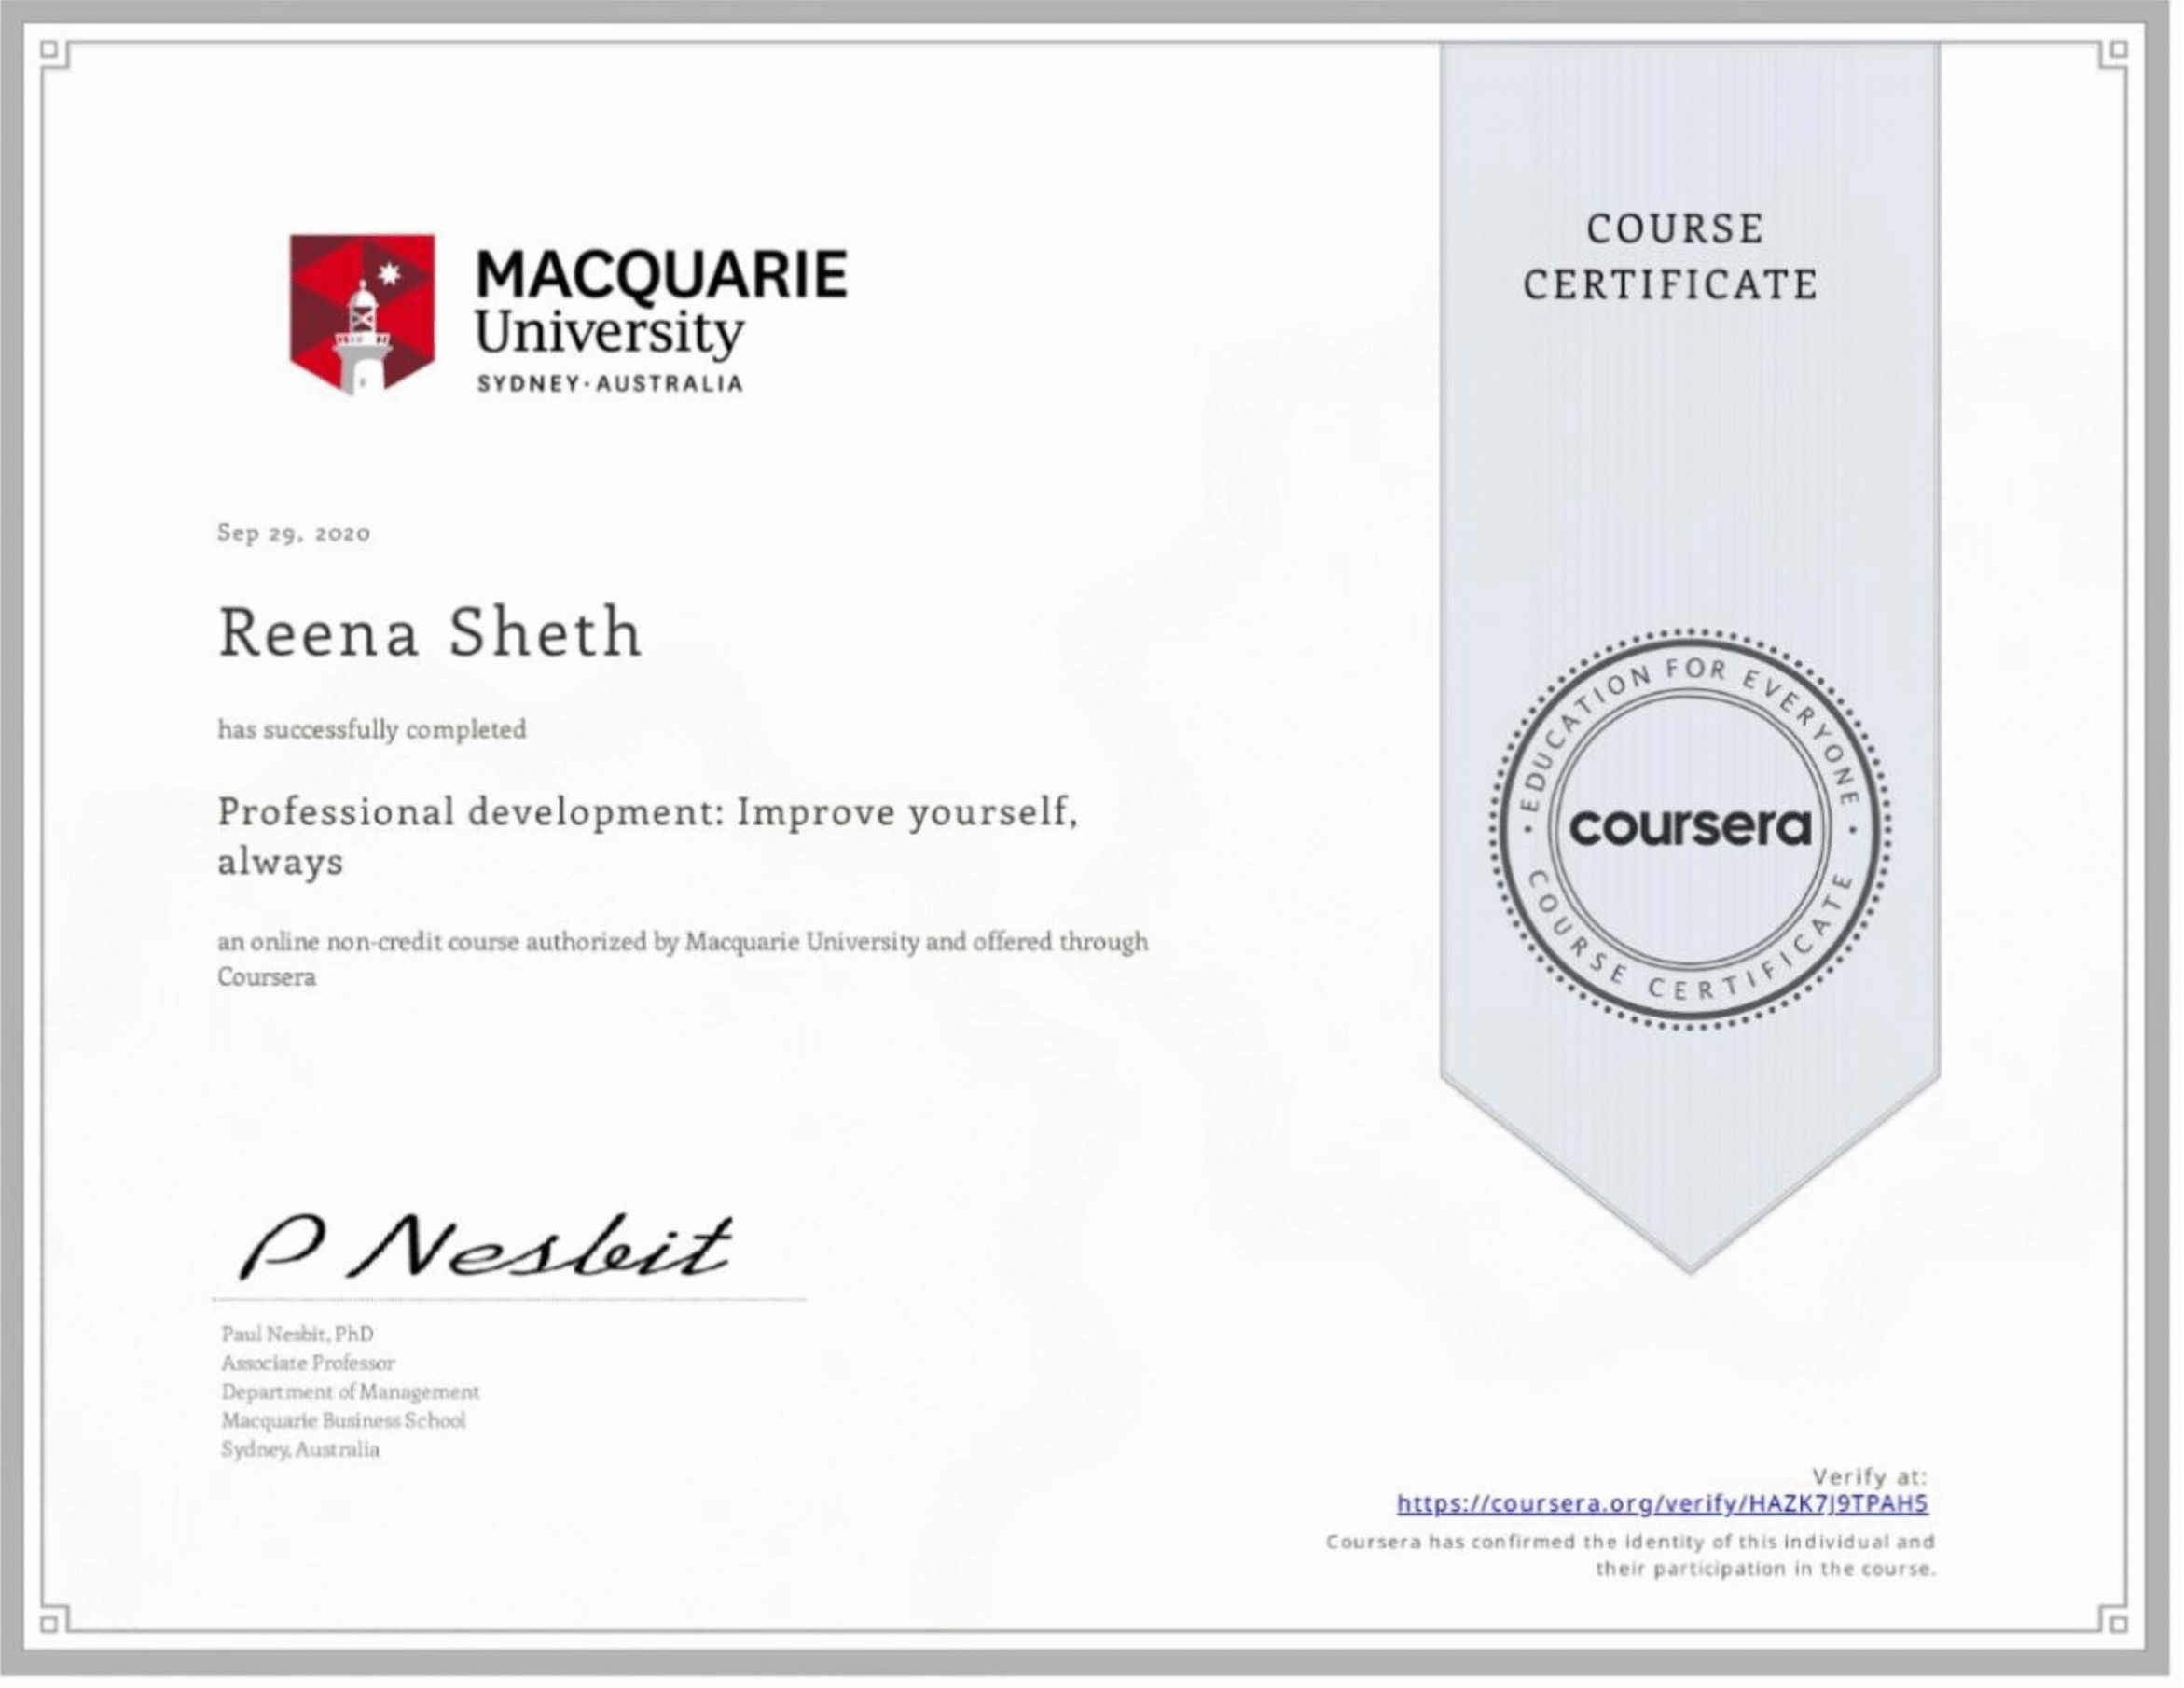Click the Paul Nesbit, PhD name line
Viewport: 2184px width, 1688px height.
[297, 1333]
